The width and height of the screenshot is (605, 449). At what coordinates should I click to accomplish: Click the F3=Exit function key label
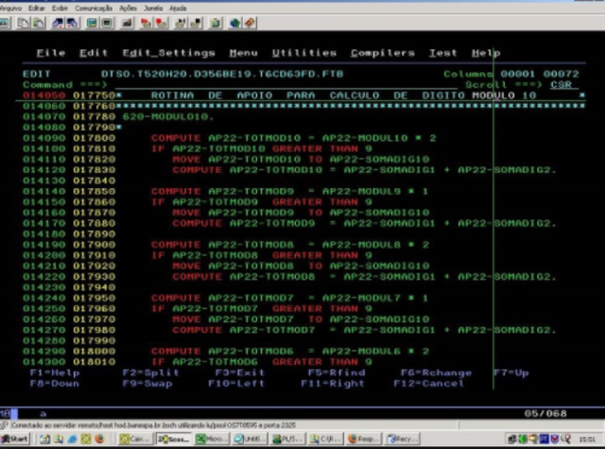[x=239, y=372]
